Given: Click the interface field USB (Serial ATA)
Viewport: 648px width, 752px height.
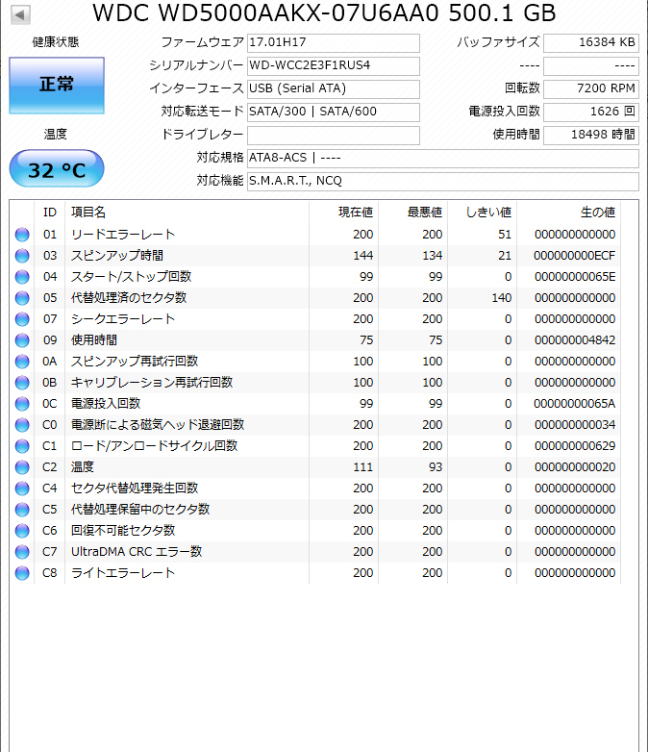Looking at the screenshot, I should (x=334, y=88).
